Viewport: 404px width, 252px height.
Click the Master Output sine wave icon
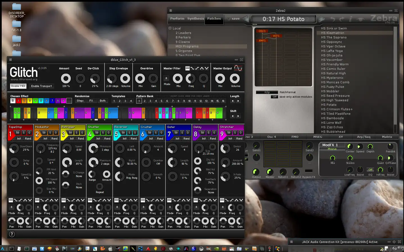click(238, 68)
